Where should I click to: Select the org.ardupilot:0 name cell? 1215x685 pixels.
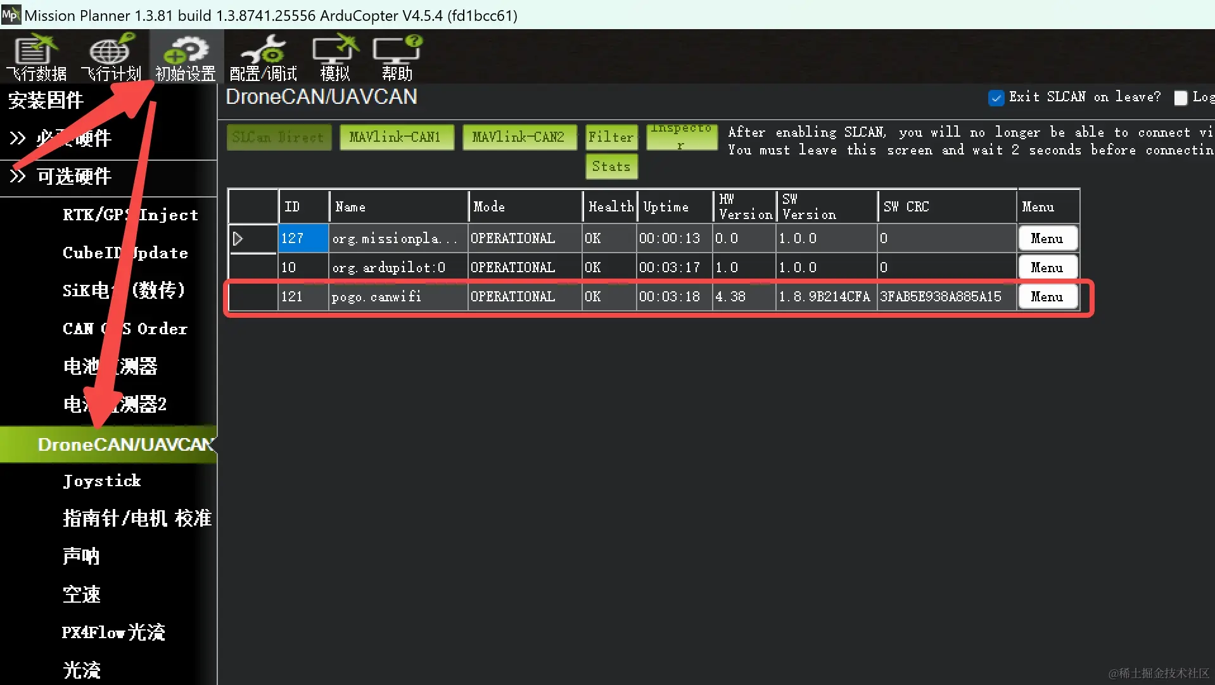(398, 268)
